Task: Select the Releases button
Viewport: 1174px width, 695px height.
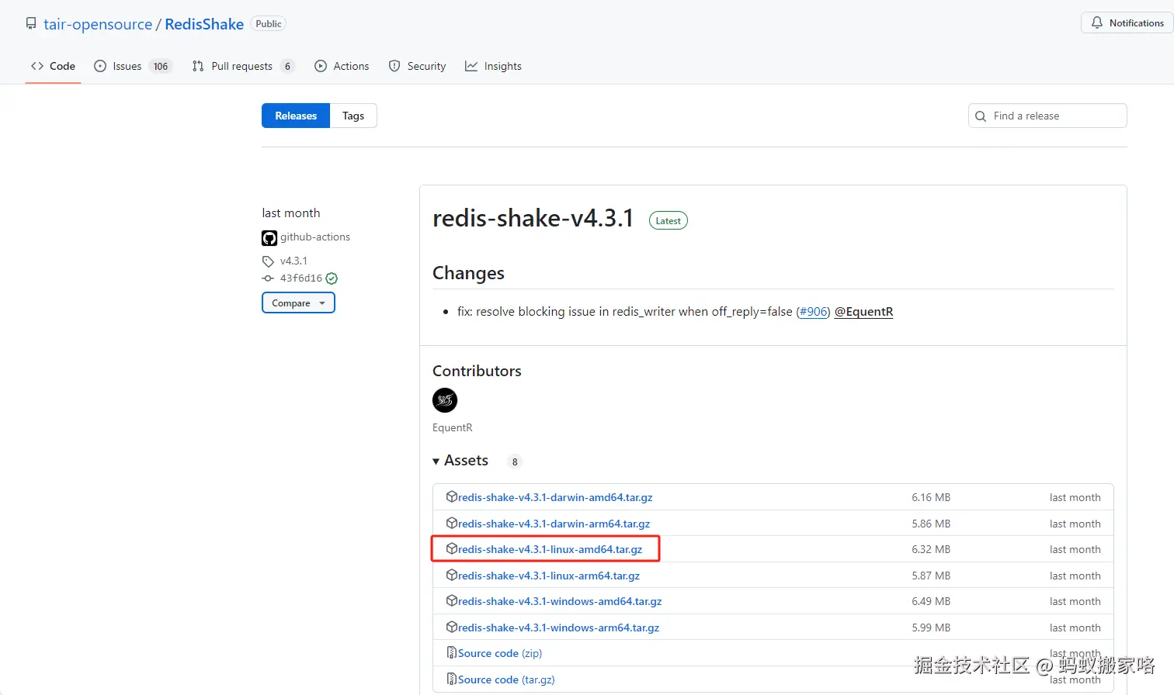Action: point(296,116)
